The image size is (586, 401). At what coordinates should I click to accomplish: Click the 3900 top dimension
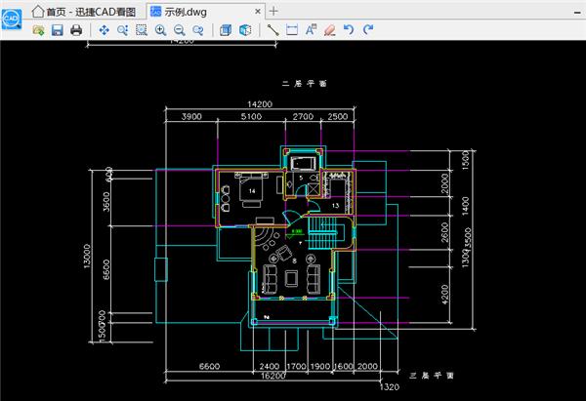(191, 116)
